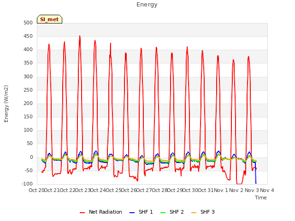This screenshot has height=221, width=295.
Task: Click the Nov 1 x-axis label
Action: tap(221, 190)
